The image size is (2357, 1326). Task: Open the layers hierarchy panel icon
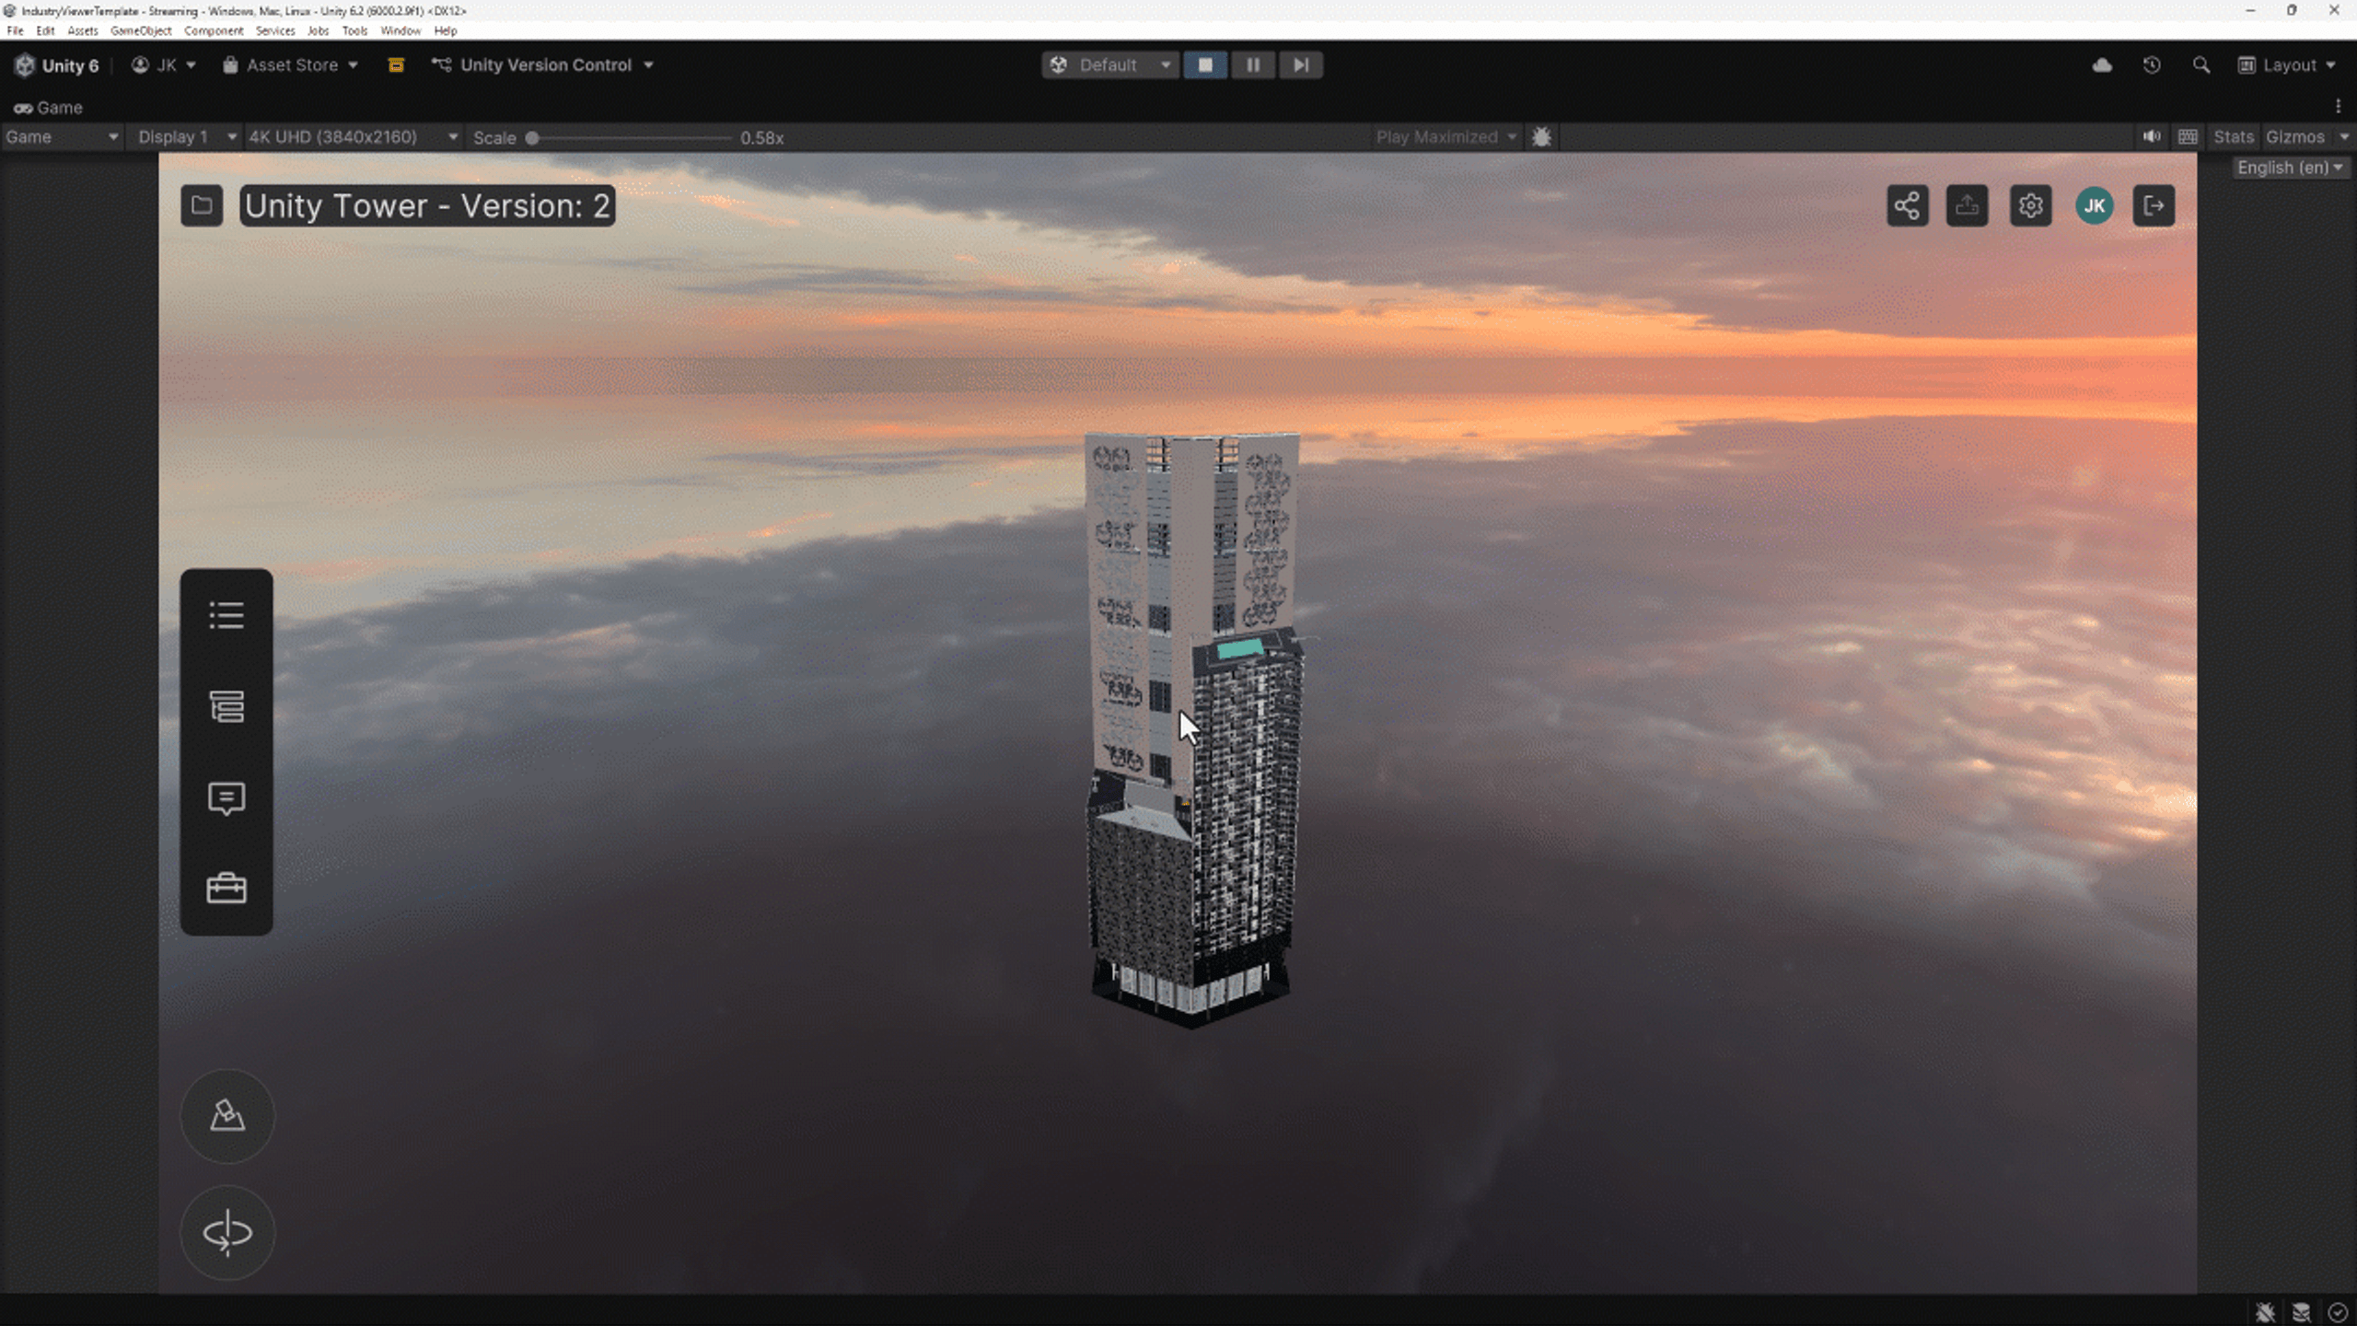click(x=226, y=706)
